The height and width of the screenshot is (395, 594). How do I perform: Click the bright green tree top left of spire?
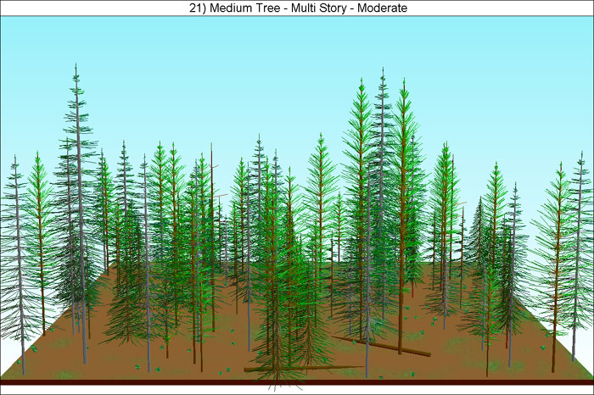click(360, 93)
